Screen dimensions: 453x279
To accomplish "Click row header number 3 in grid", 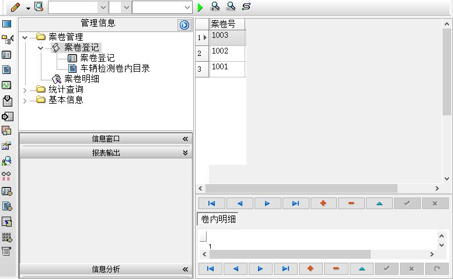I will tap(202, 69).
